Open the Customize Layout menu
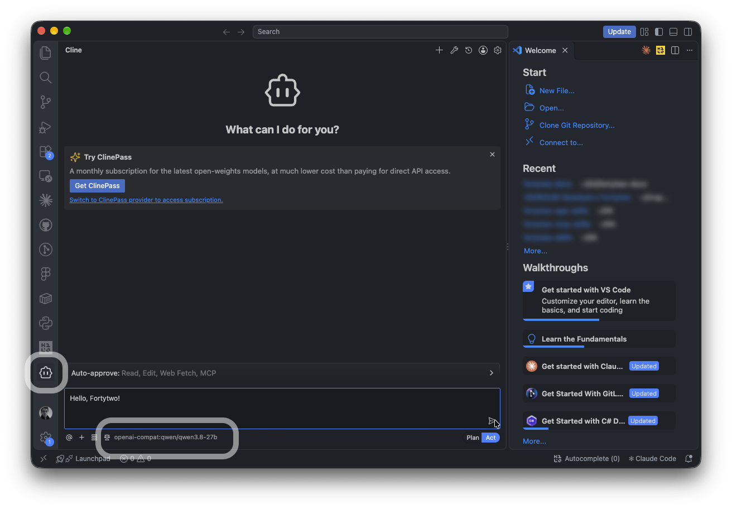This screenshot has width=732, height=509. (x=644, y=32)
